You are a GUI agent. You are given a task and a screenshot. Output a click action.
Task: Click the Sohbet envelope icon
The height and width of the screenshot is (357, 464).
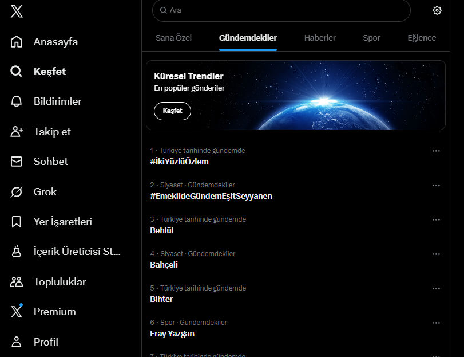tap(17, 162)
